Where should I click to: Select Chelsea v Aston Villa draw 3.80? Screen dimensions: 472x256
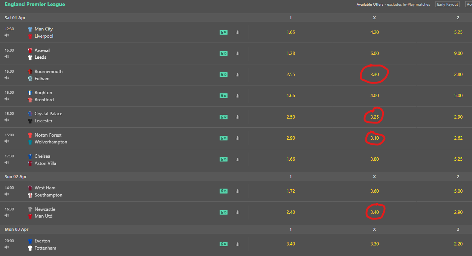point(374,159)
